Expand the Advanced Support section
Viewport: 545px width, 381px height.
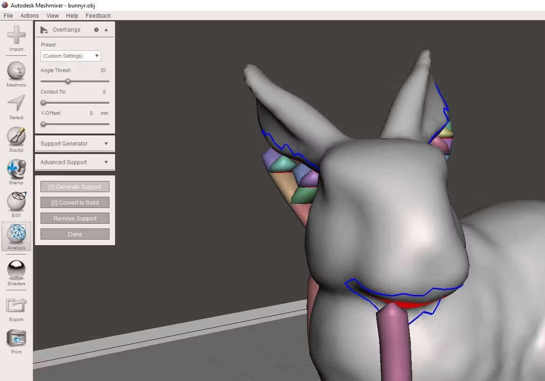click(75, 162)
